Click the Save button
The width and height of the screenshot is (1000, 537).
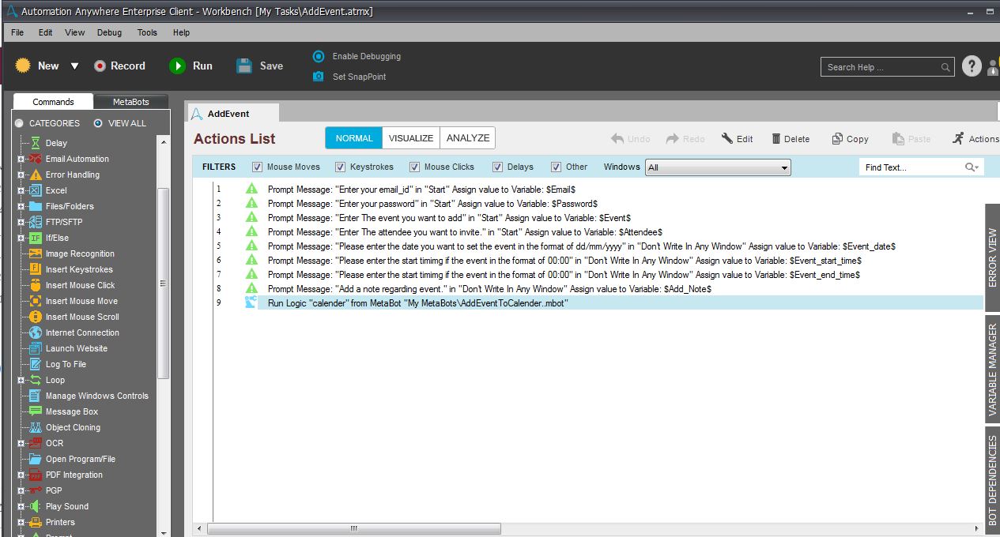coord(260,66)
